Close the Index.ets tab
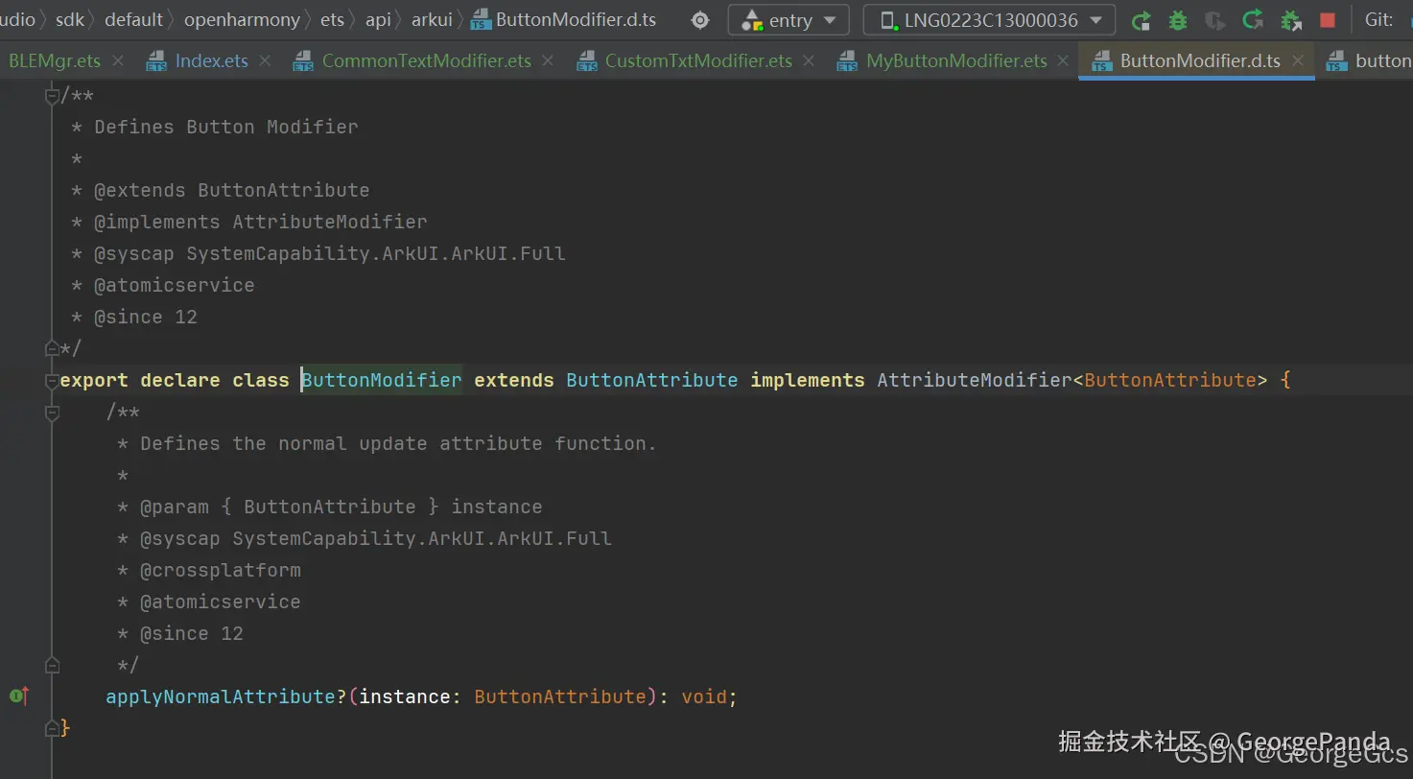The image size is (1413, 779). [x=265, y=60]
